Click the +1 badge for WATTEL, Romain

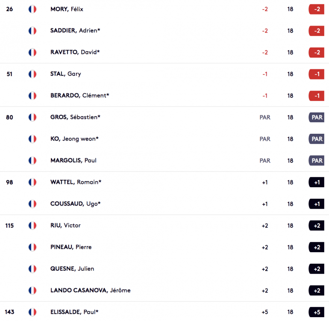coord(317,182)
